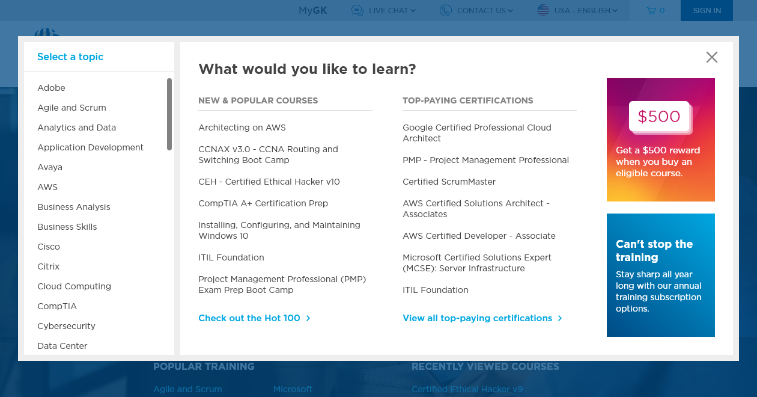Open AWS Certified Solutions Architect - Associates
Screen dimensions: 757x397
pyautogui.click(x=476, y=209)
